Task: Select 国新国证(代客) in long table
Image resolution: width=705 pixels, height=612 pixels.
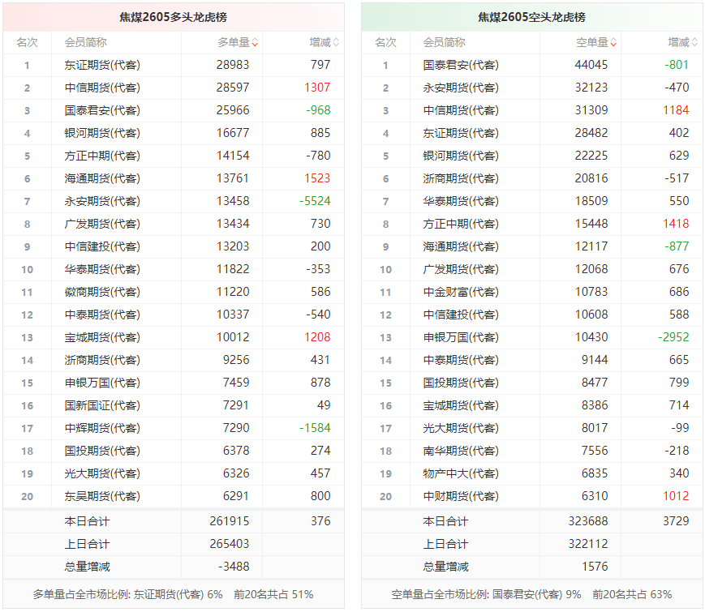Action: click(x=102, y=406)
